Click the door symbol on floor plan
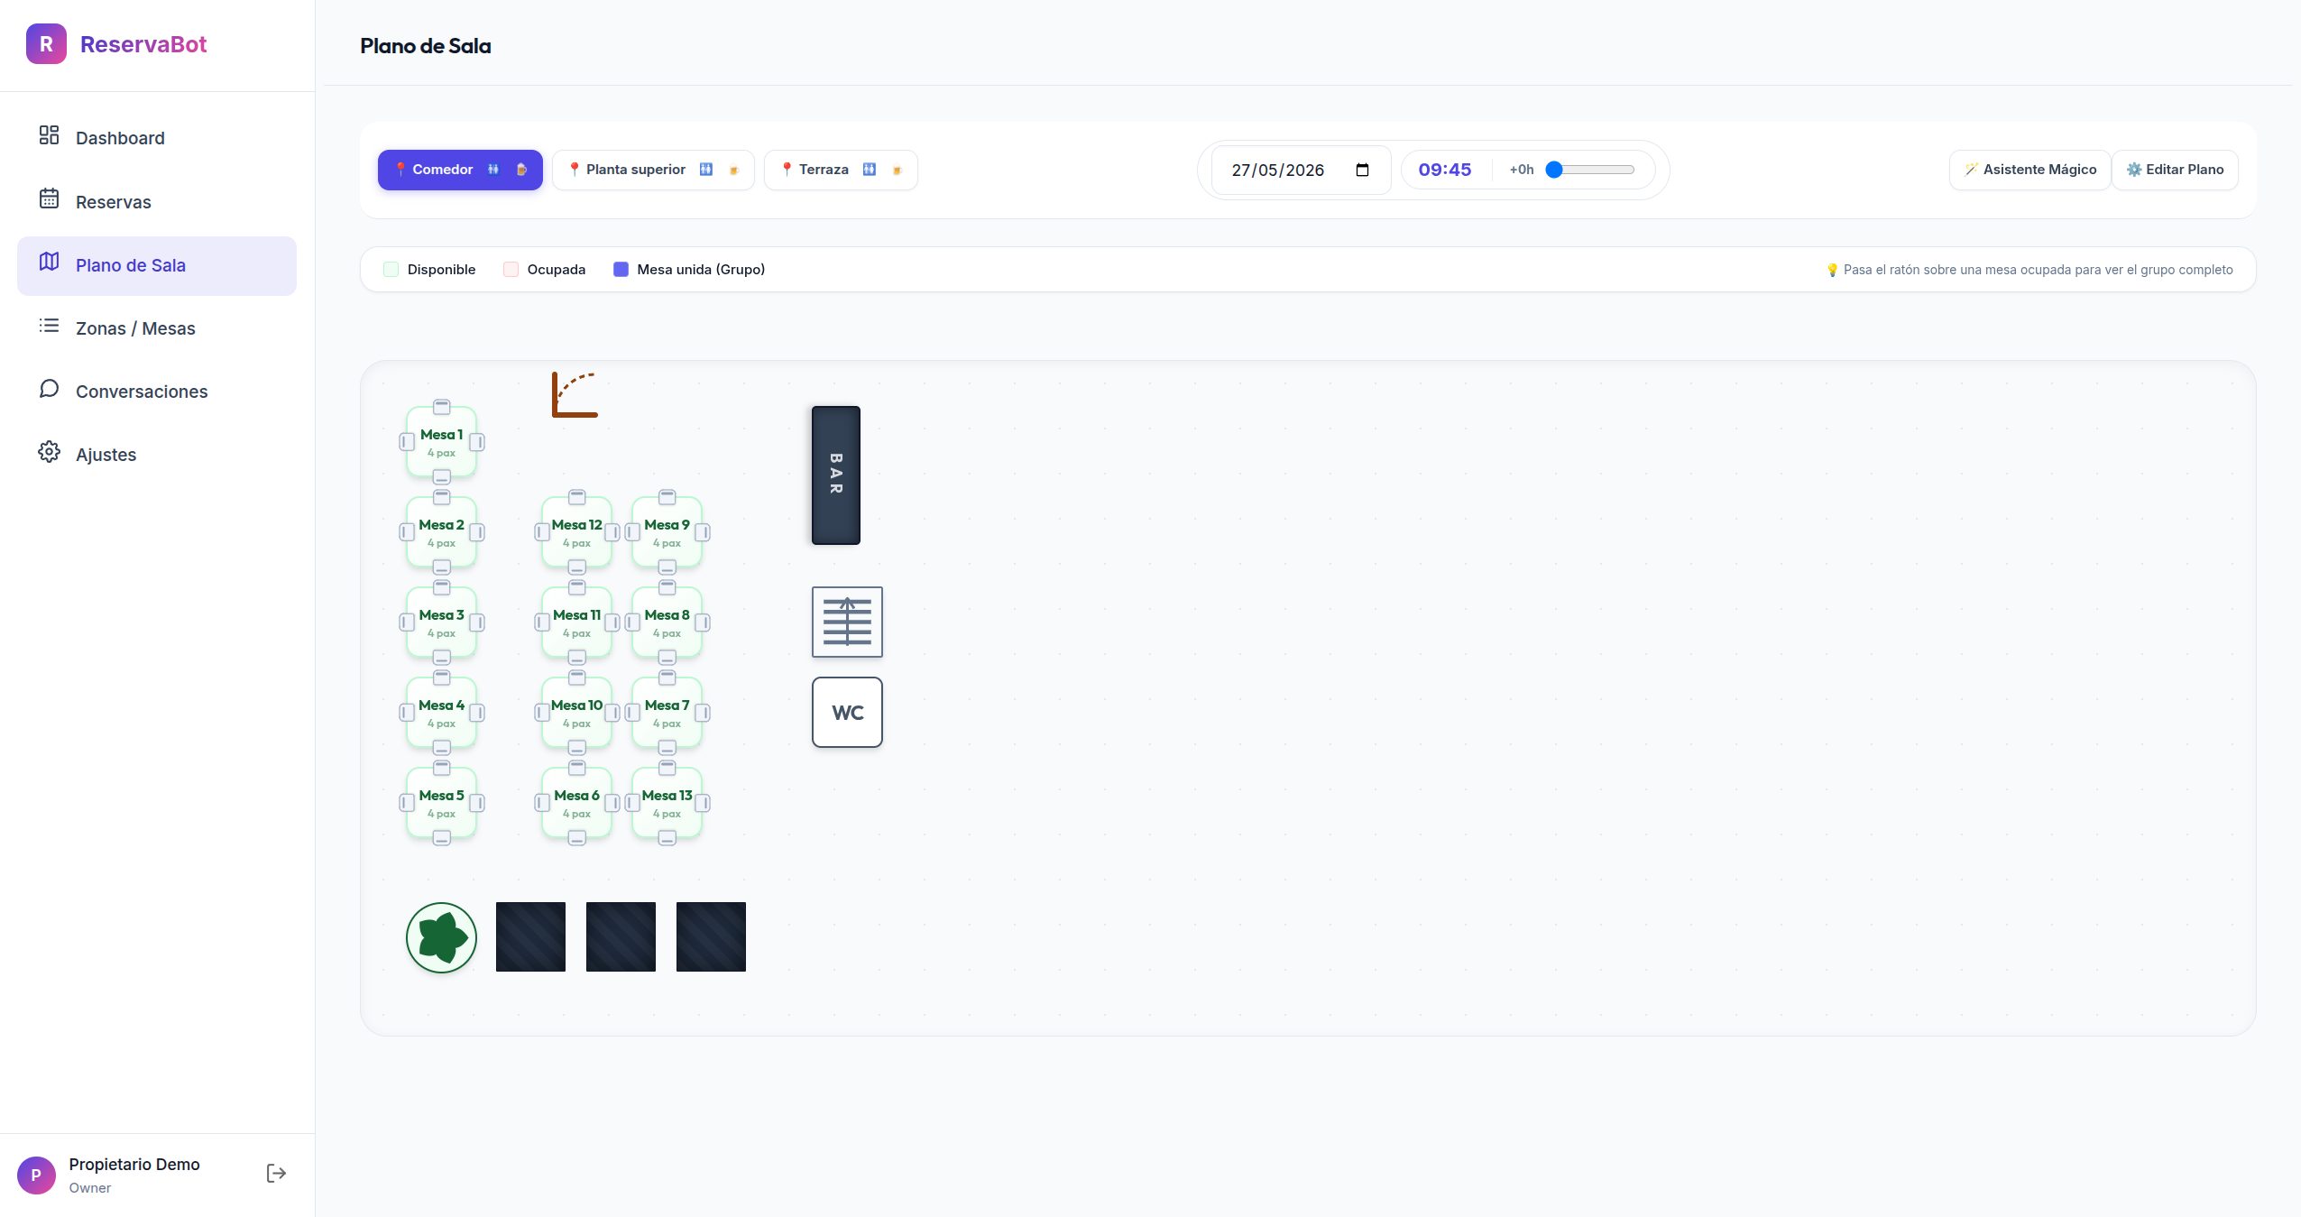 click(x=575, y=394)
